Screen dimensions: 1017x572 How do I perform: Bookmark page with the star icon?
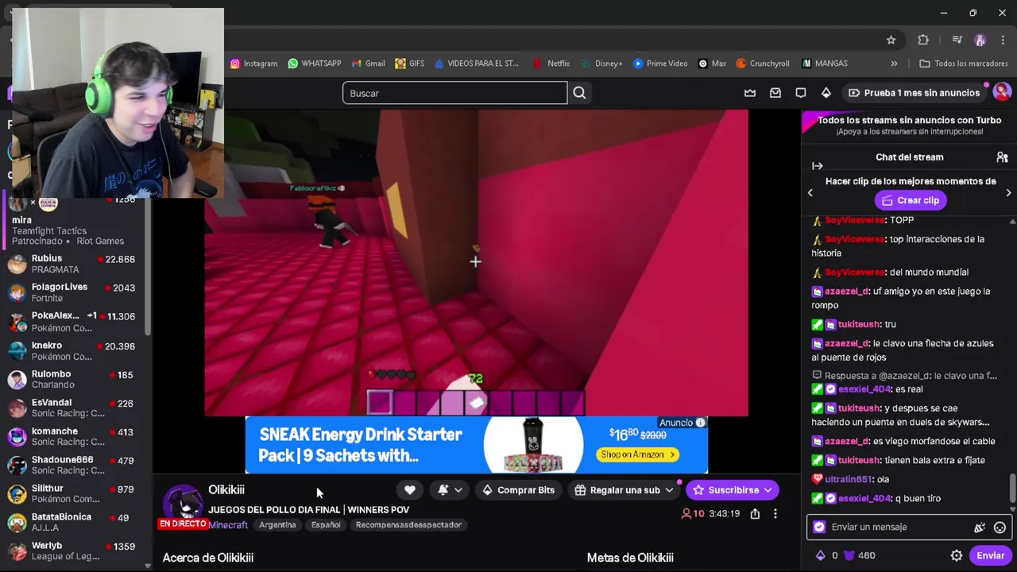[x=891, y=40]
